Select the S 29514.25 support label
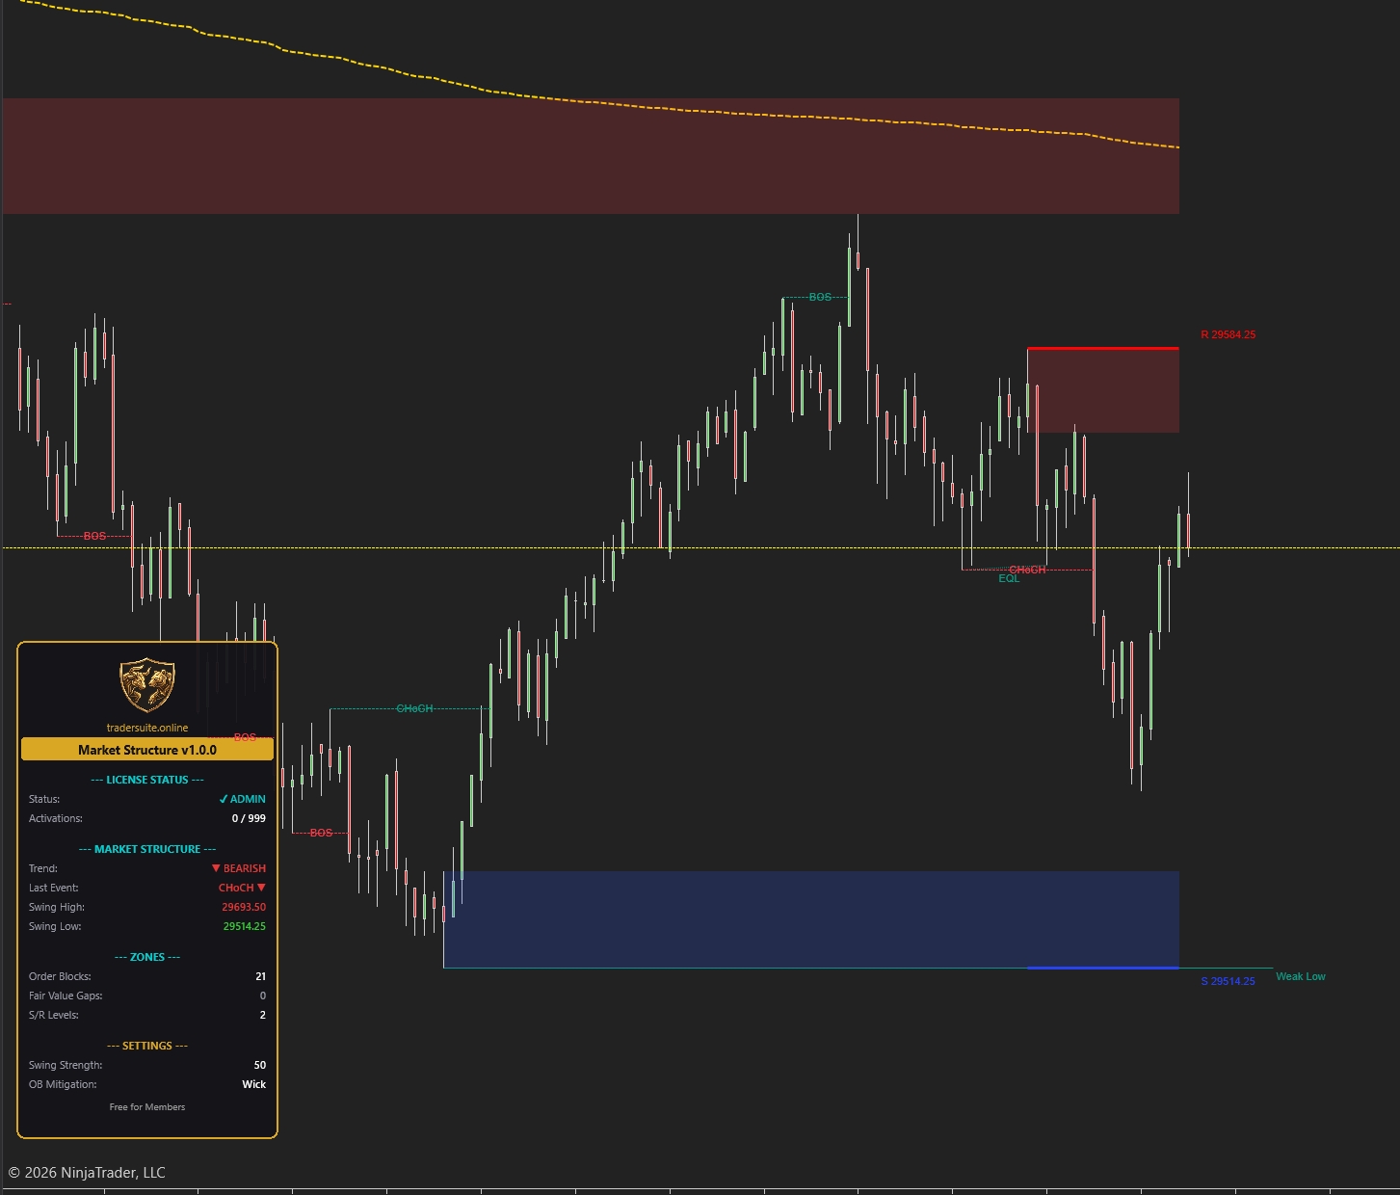 pyautogui.click(x=1228, y=981)
